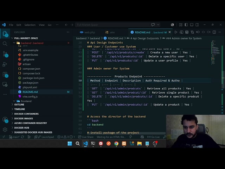
Task: Open the Remote Explorer view
Action: (5, 84)
